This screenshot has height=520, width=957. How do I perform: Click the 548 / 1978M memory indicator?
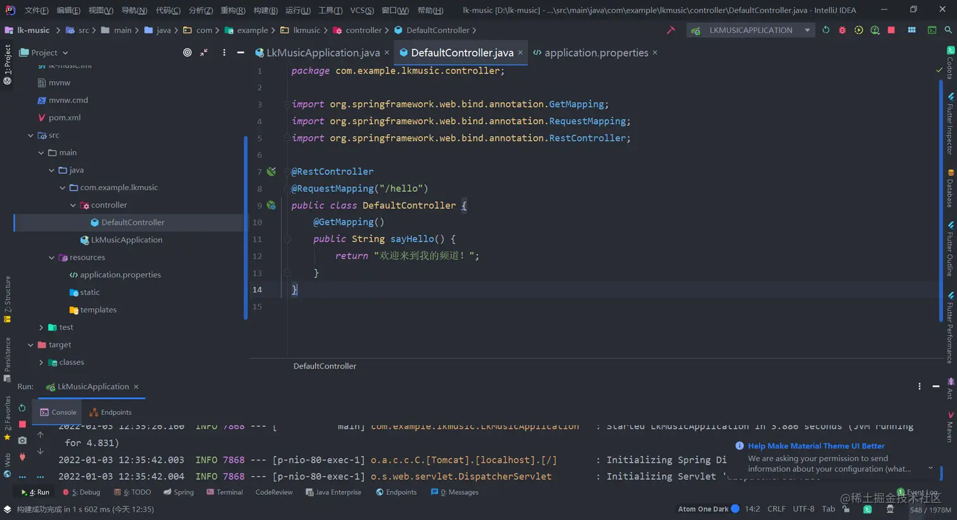click(x=930, y=510)
